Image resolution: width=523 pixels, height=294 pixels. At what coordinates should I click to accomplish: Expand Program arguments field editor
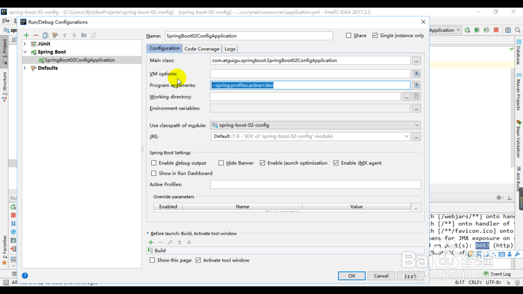pos(416,85)
